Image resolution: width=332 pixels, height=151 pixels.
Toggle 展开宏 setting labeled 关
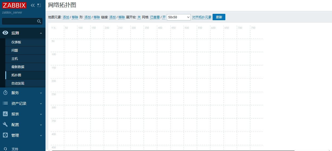[139, 17]
